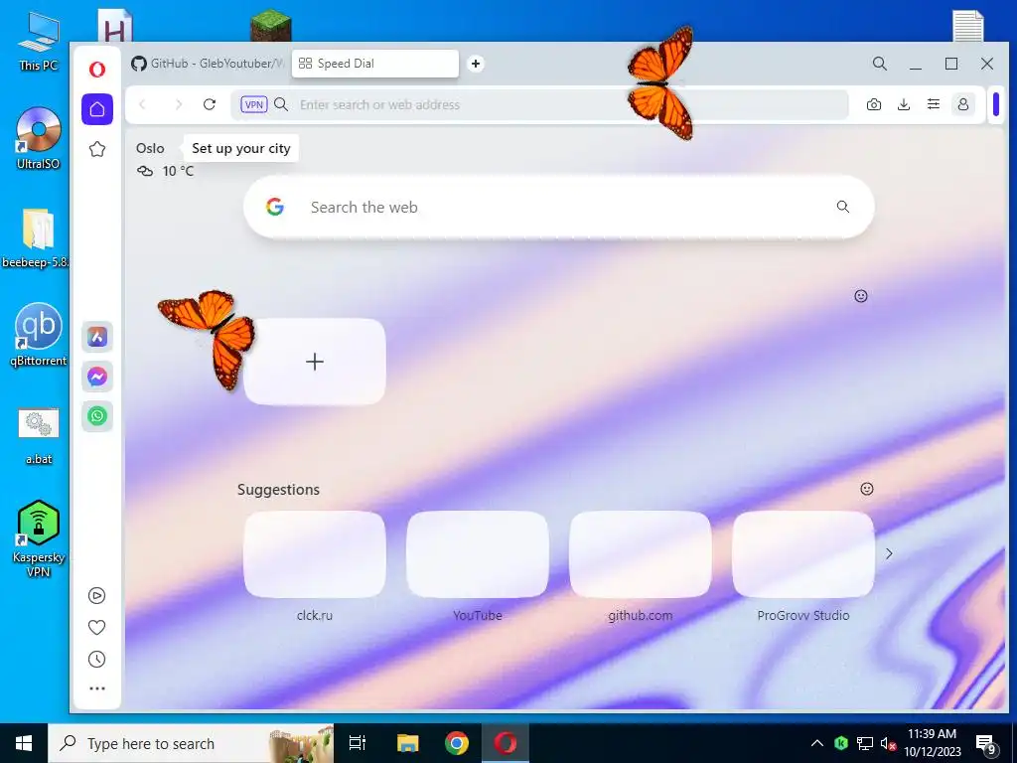Open the Start Page home sidebar icon
This screenshot has height=763, width=1017.
97,109
